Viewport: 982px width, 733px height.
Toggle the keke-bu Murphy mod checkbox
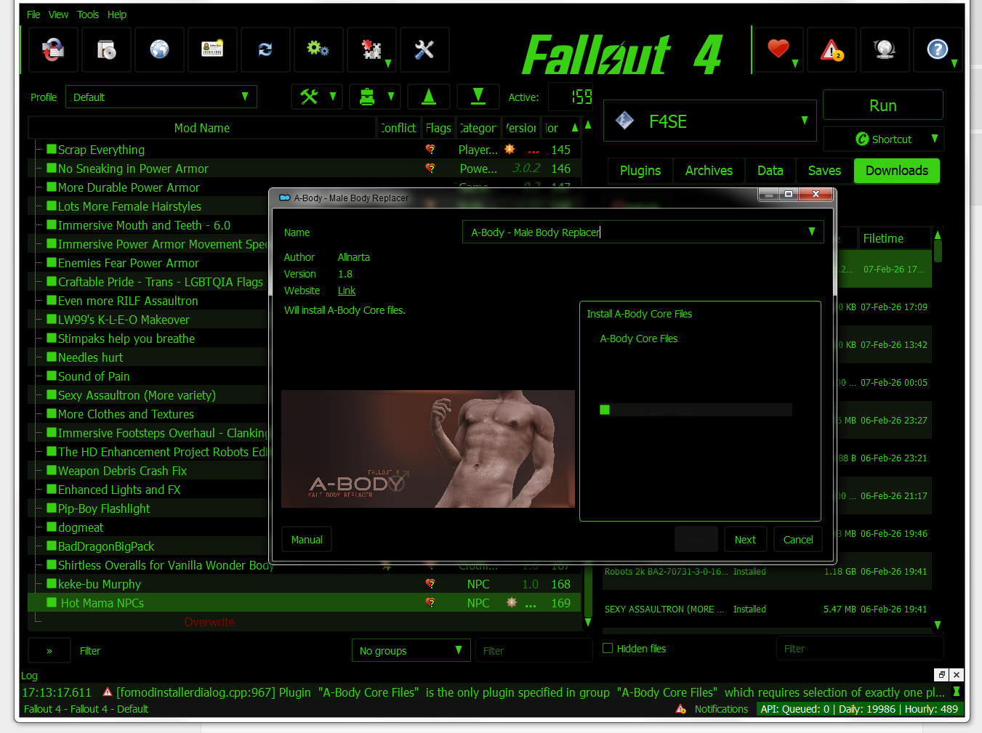click(x=52, y=583)
